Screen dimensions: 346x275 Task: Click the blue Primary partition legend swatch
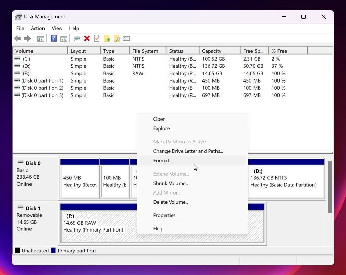pyautogui.click(x=53, y=251)
